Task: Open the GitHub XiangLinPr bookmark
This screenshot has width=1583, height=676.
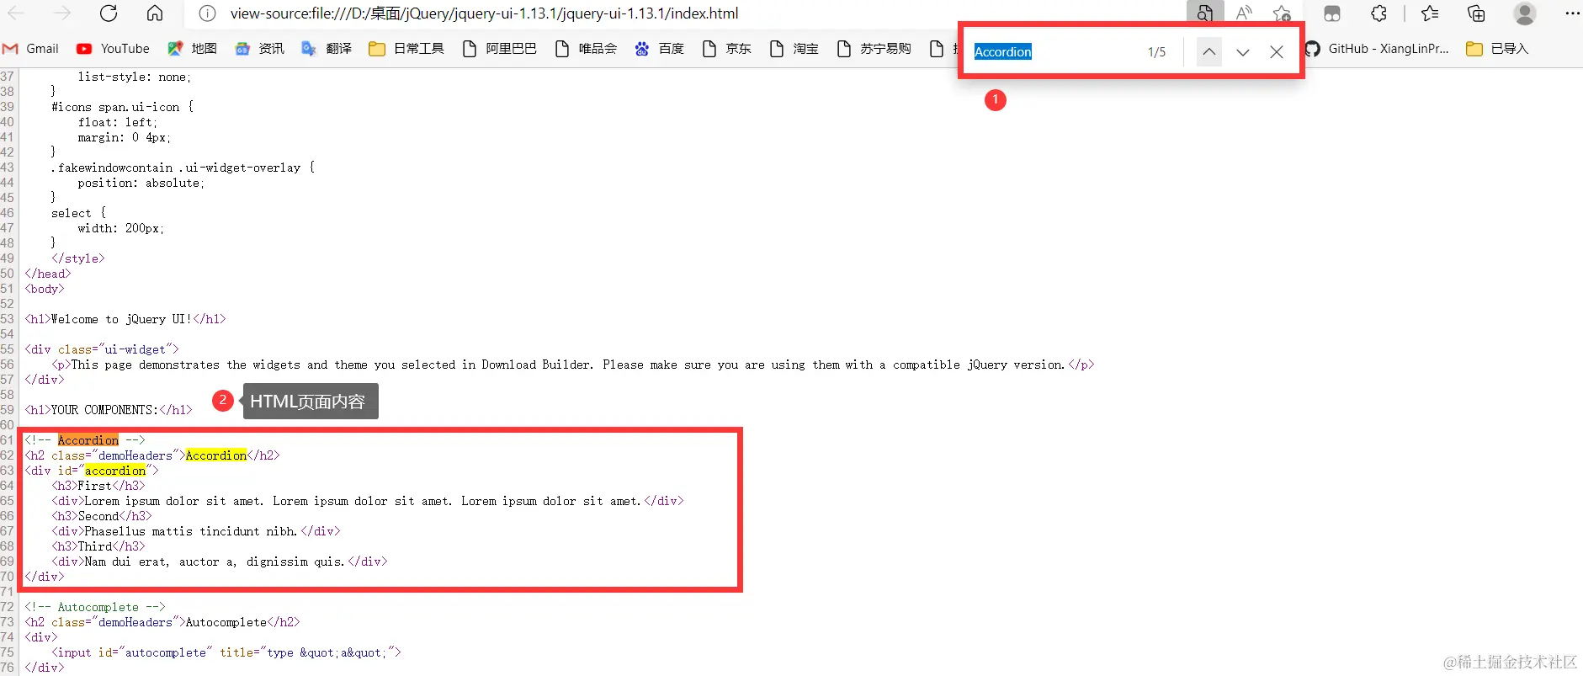Action: tap(1377, 49)
